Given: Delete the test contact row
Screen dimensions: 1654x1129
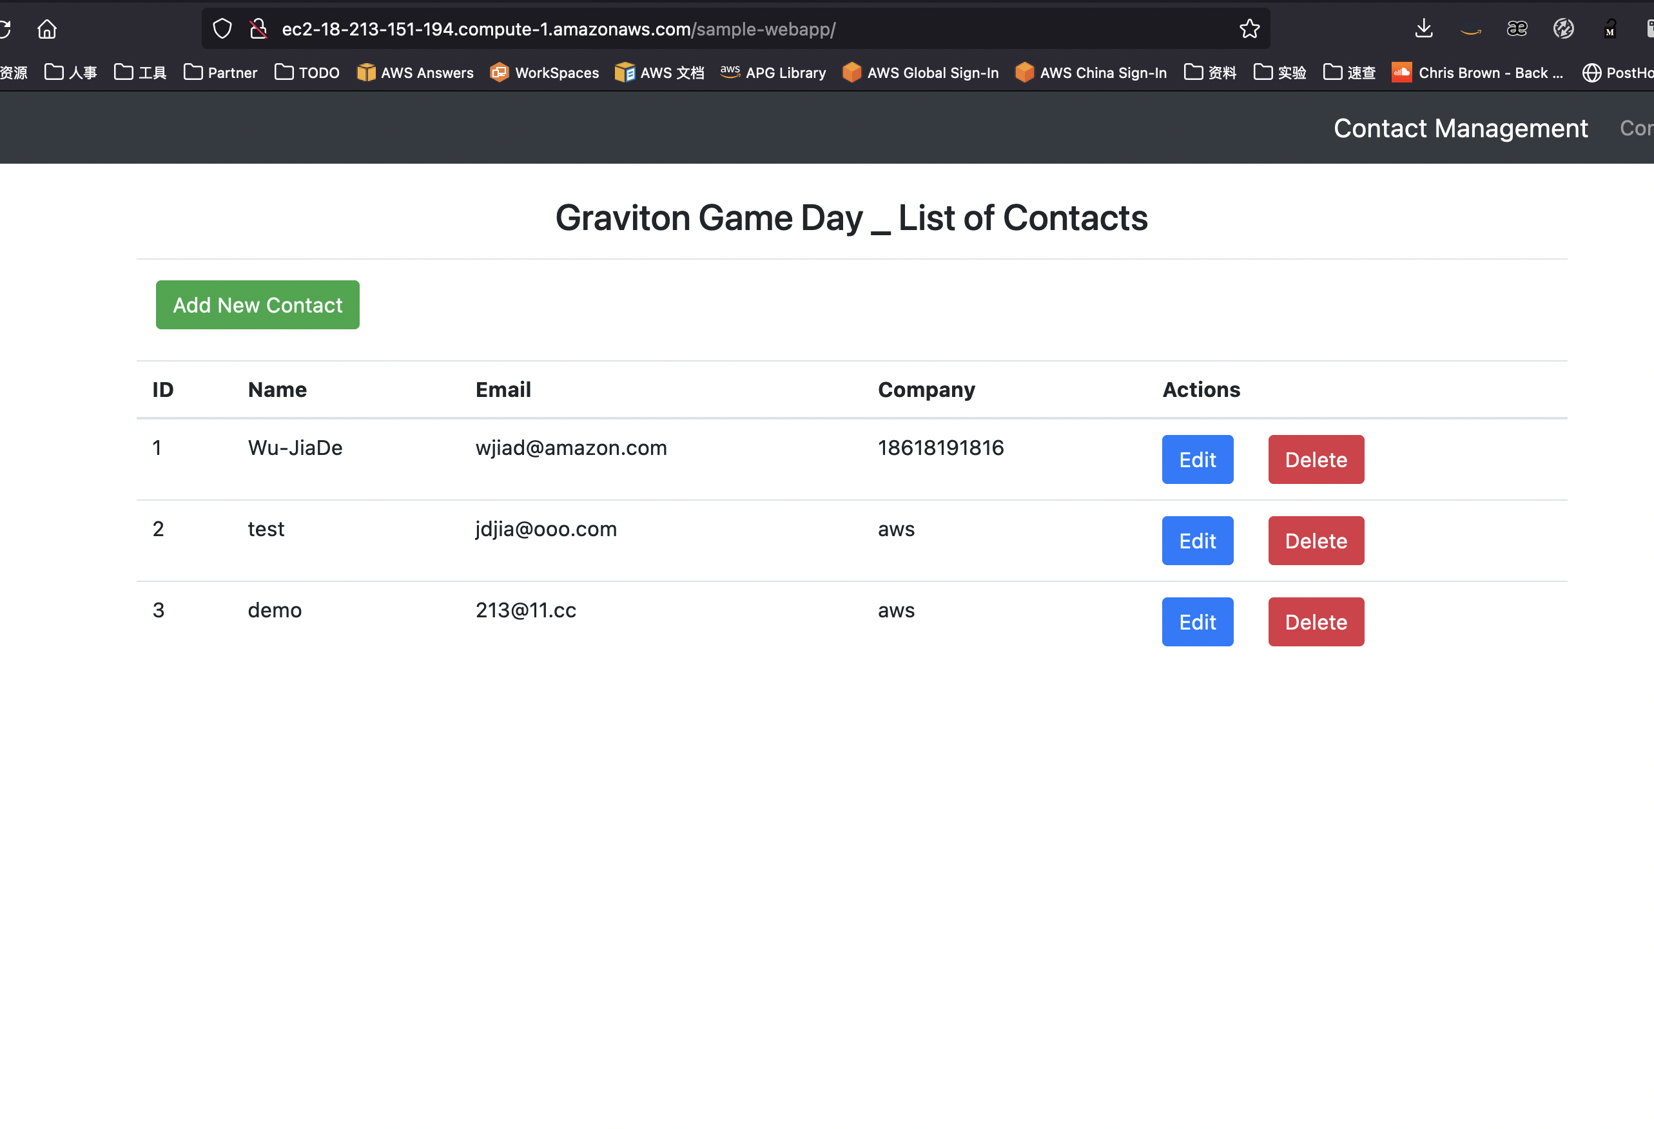Looking at the screenshot, I should [1315, 541].
